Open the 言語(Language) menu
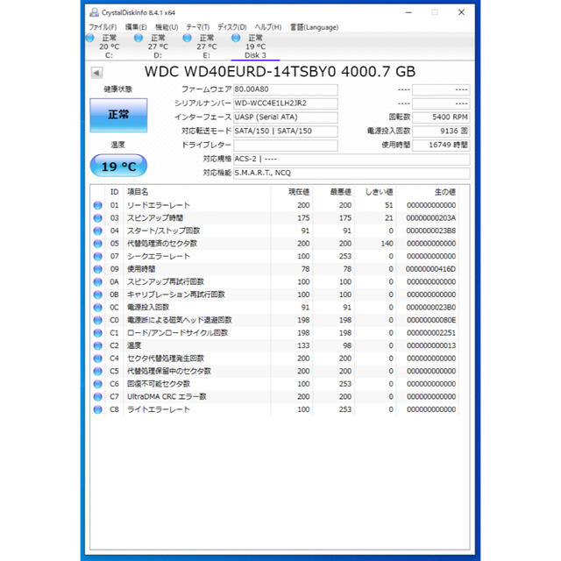 [x=314, y=27]
